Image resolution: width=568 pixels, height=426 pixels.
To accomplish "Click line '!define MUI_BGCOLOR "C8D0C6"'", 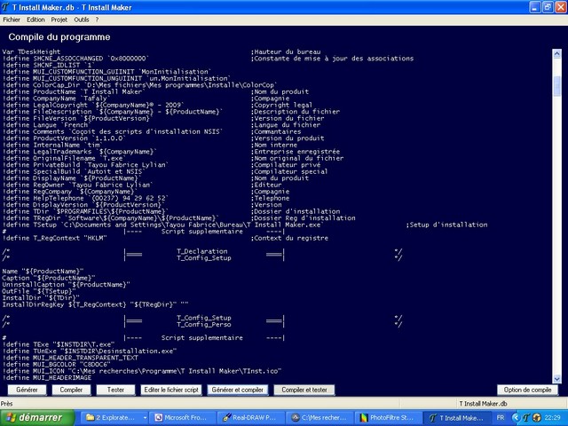I will pyautogui.click(x=56, y=365).
